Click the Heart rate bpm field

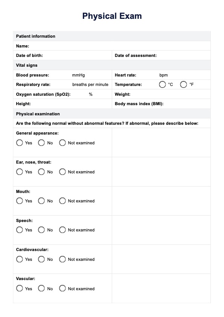click(x=148, y=75)
